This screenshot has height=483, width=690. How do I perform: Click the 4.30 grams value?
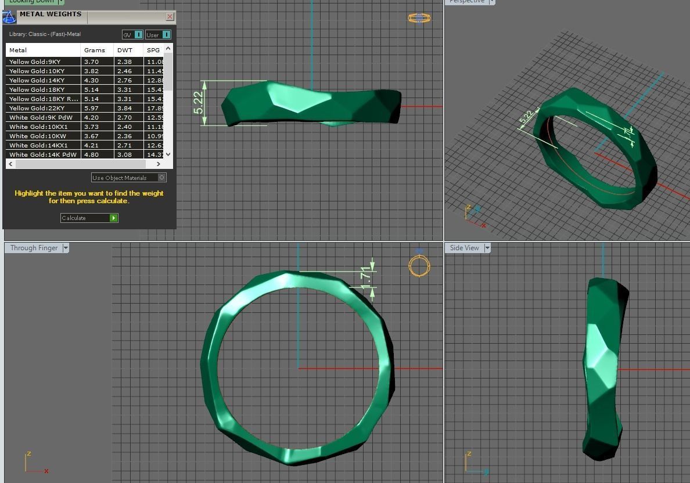coord(92,80)
